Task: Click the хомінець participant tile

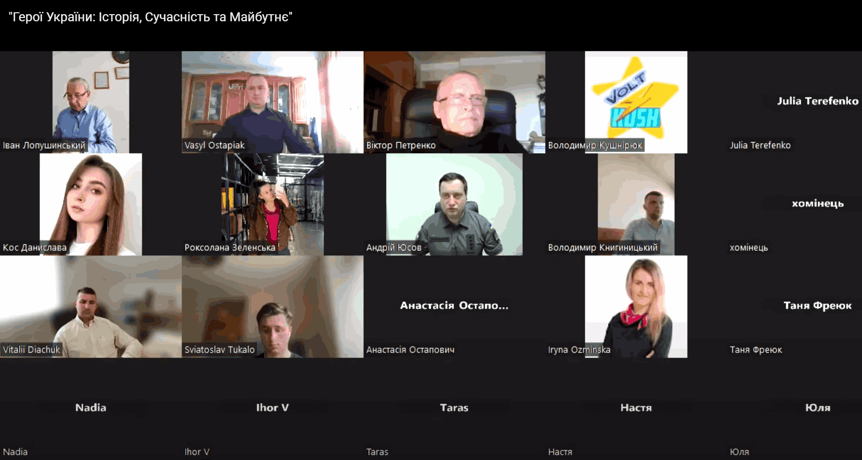Action: pos(794,204)
